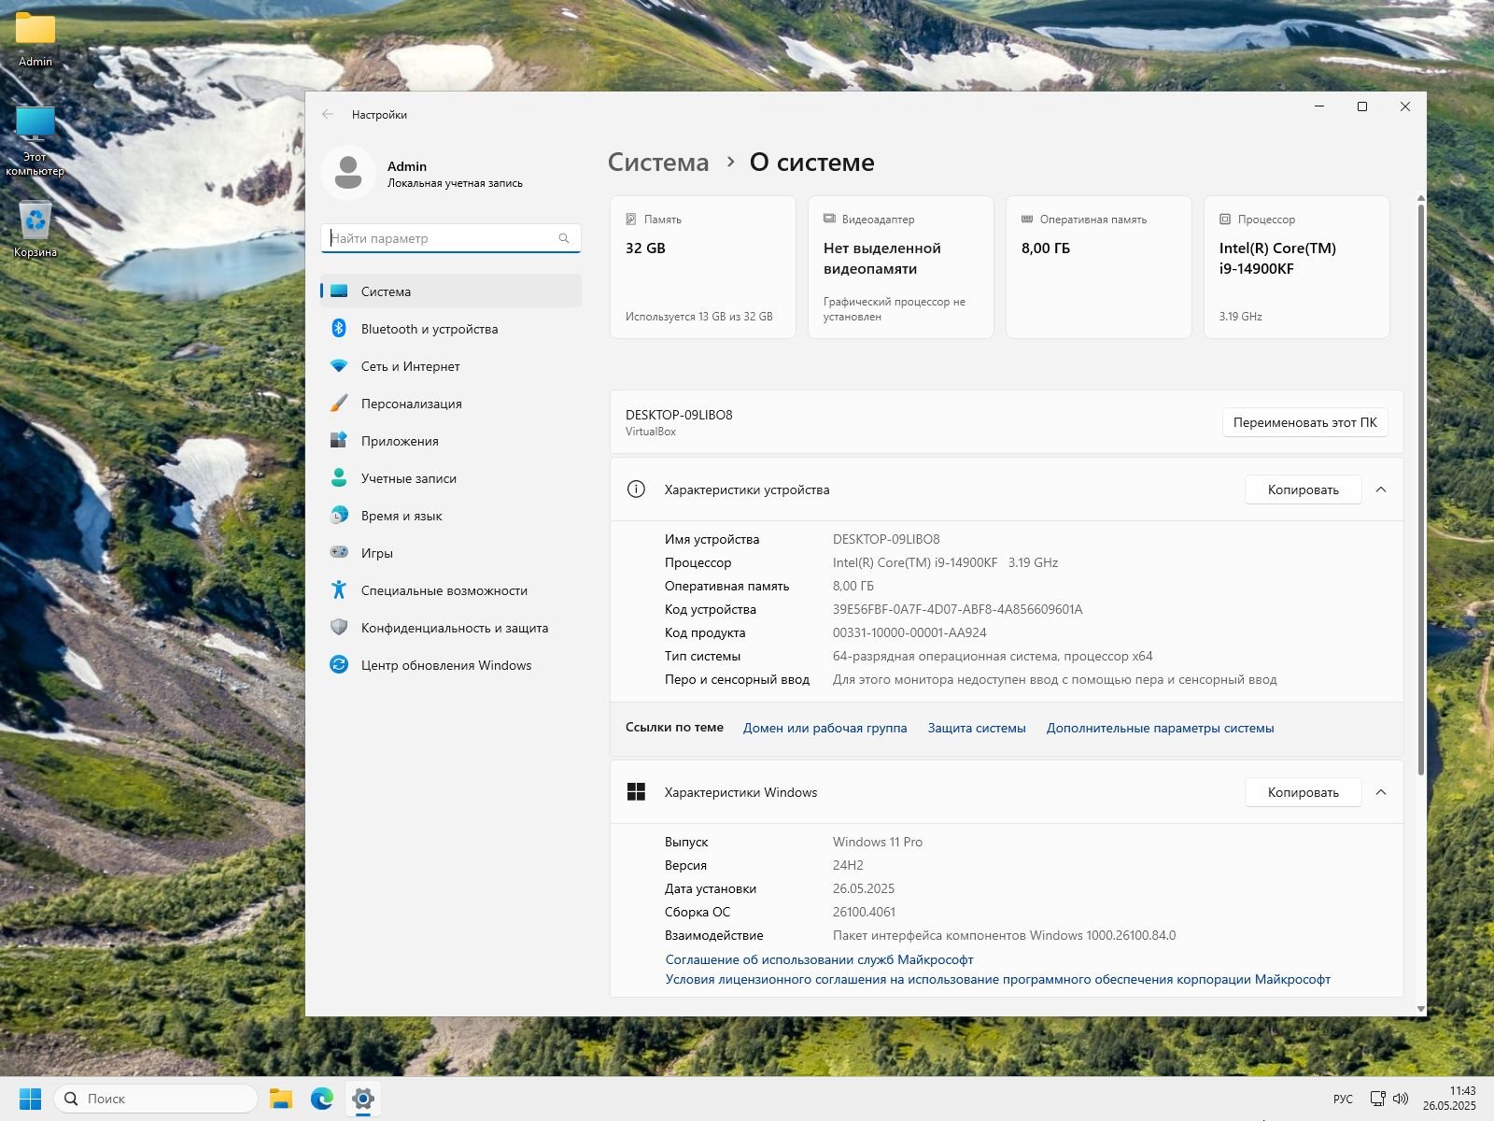This screenshot has width=1494, height=1121.
Task: Open the Память storage card
Action: (703, 267)
